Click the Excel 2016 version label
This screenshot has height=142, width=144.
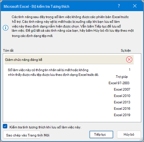point(122,109)
